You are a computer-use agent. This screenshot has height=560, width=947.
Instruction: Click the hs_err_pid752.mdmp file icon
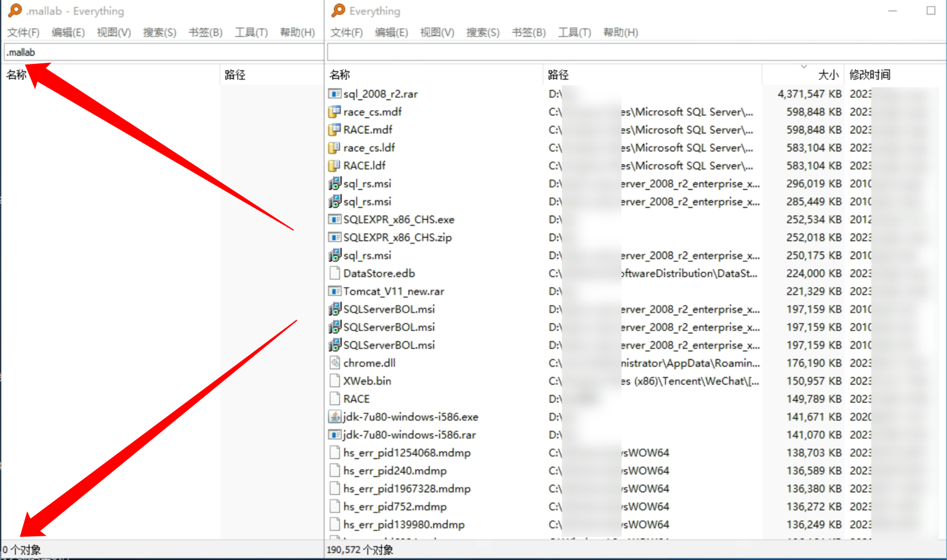click(335, 506)
